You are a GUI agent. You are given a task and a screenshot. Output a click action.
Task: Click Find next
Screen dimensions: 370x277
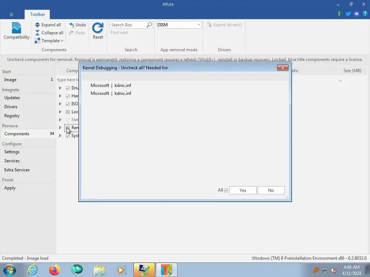point(119,32)
